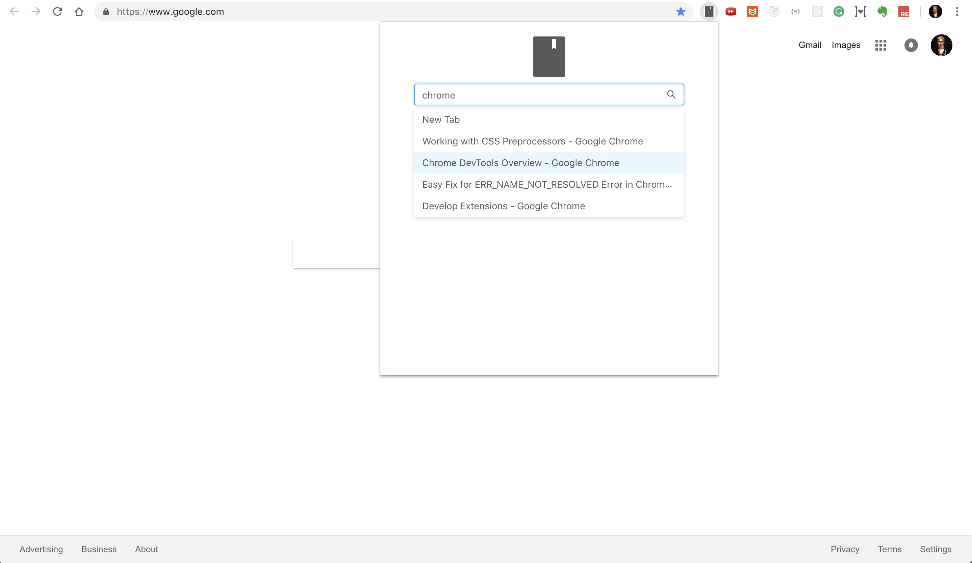Screen dimensions: 972x563
Task: Open the Evernote elephant extension icon
Action: pyautogui.click(x=882, y=11)
